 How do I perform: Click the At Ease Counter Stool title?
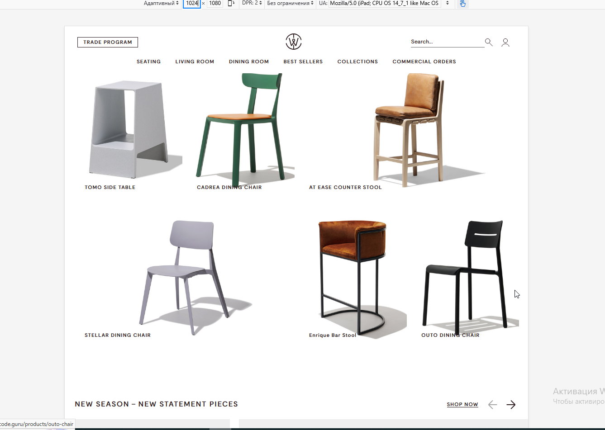coord(345,187)
